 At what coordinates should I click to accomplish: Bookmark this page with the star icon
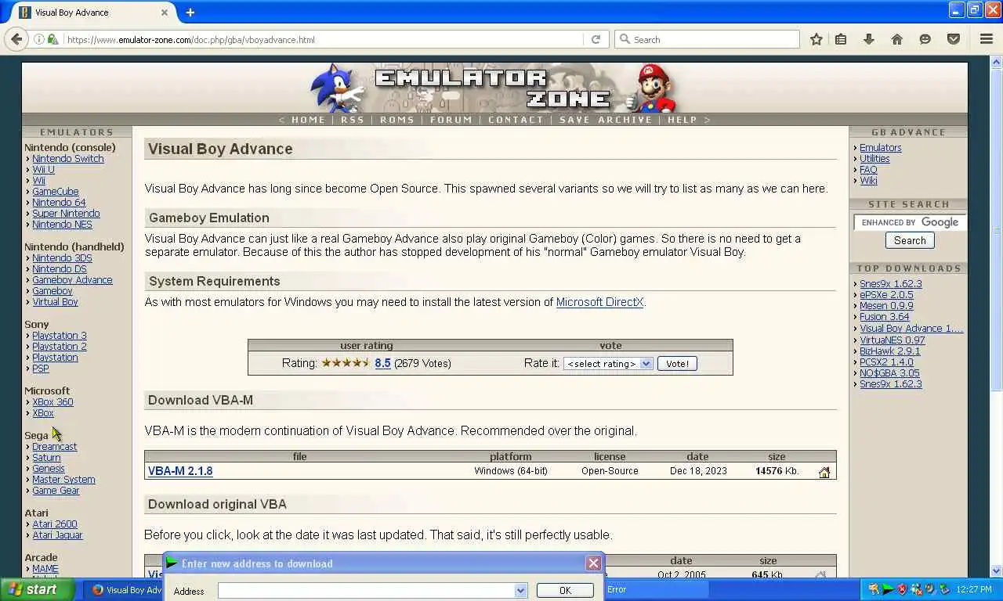(816, 39)
